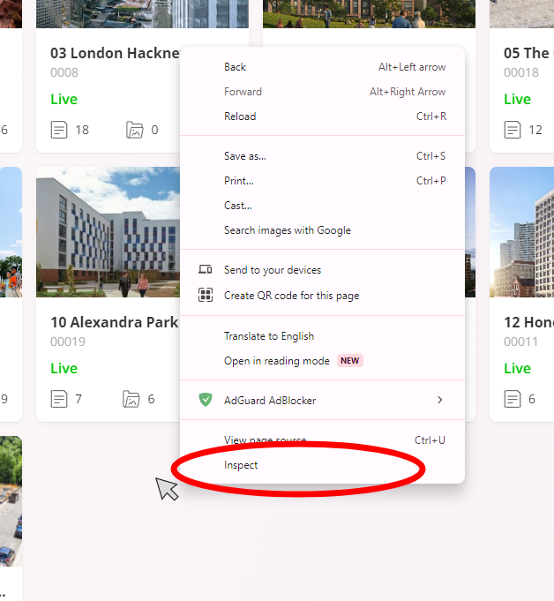Select Create QR code for this page
The image size is (554, 601).
322,296
